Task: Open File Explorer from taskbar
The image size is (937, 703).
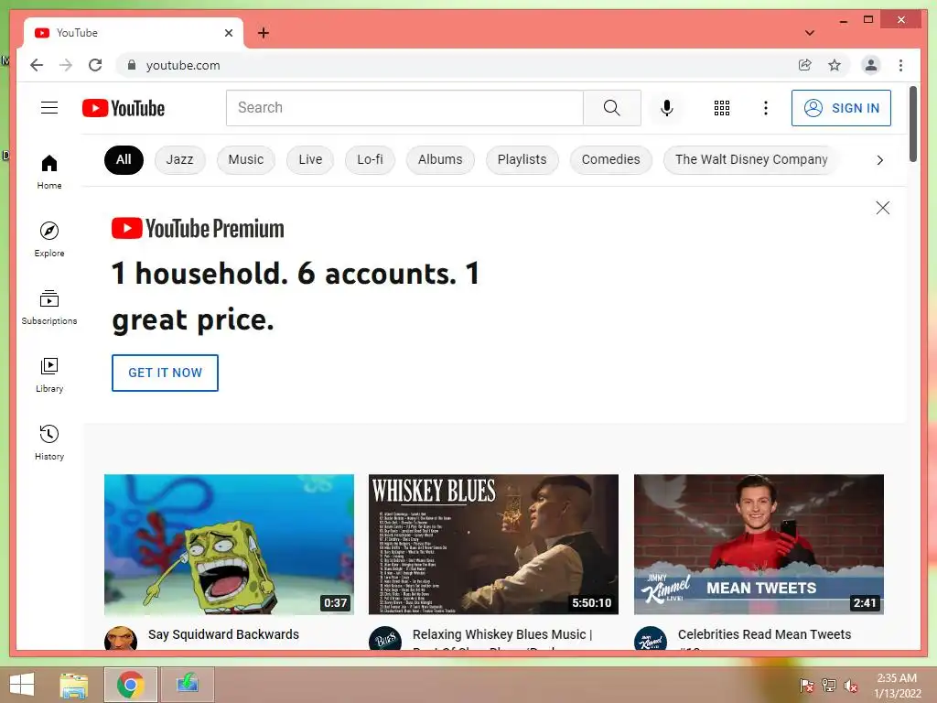Action: (74, 685)
